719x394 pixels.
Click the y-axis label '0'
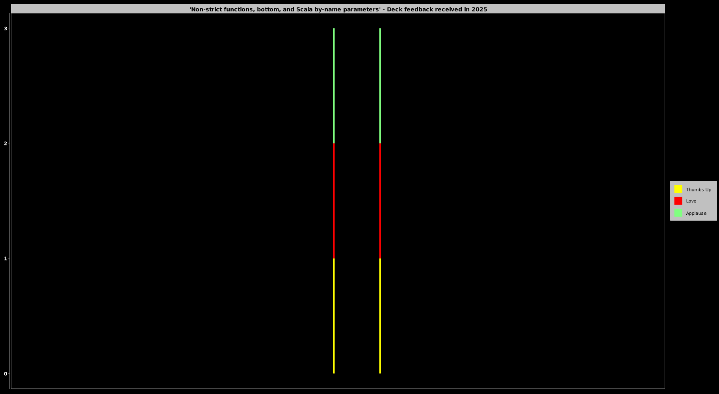(6, 374)
